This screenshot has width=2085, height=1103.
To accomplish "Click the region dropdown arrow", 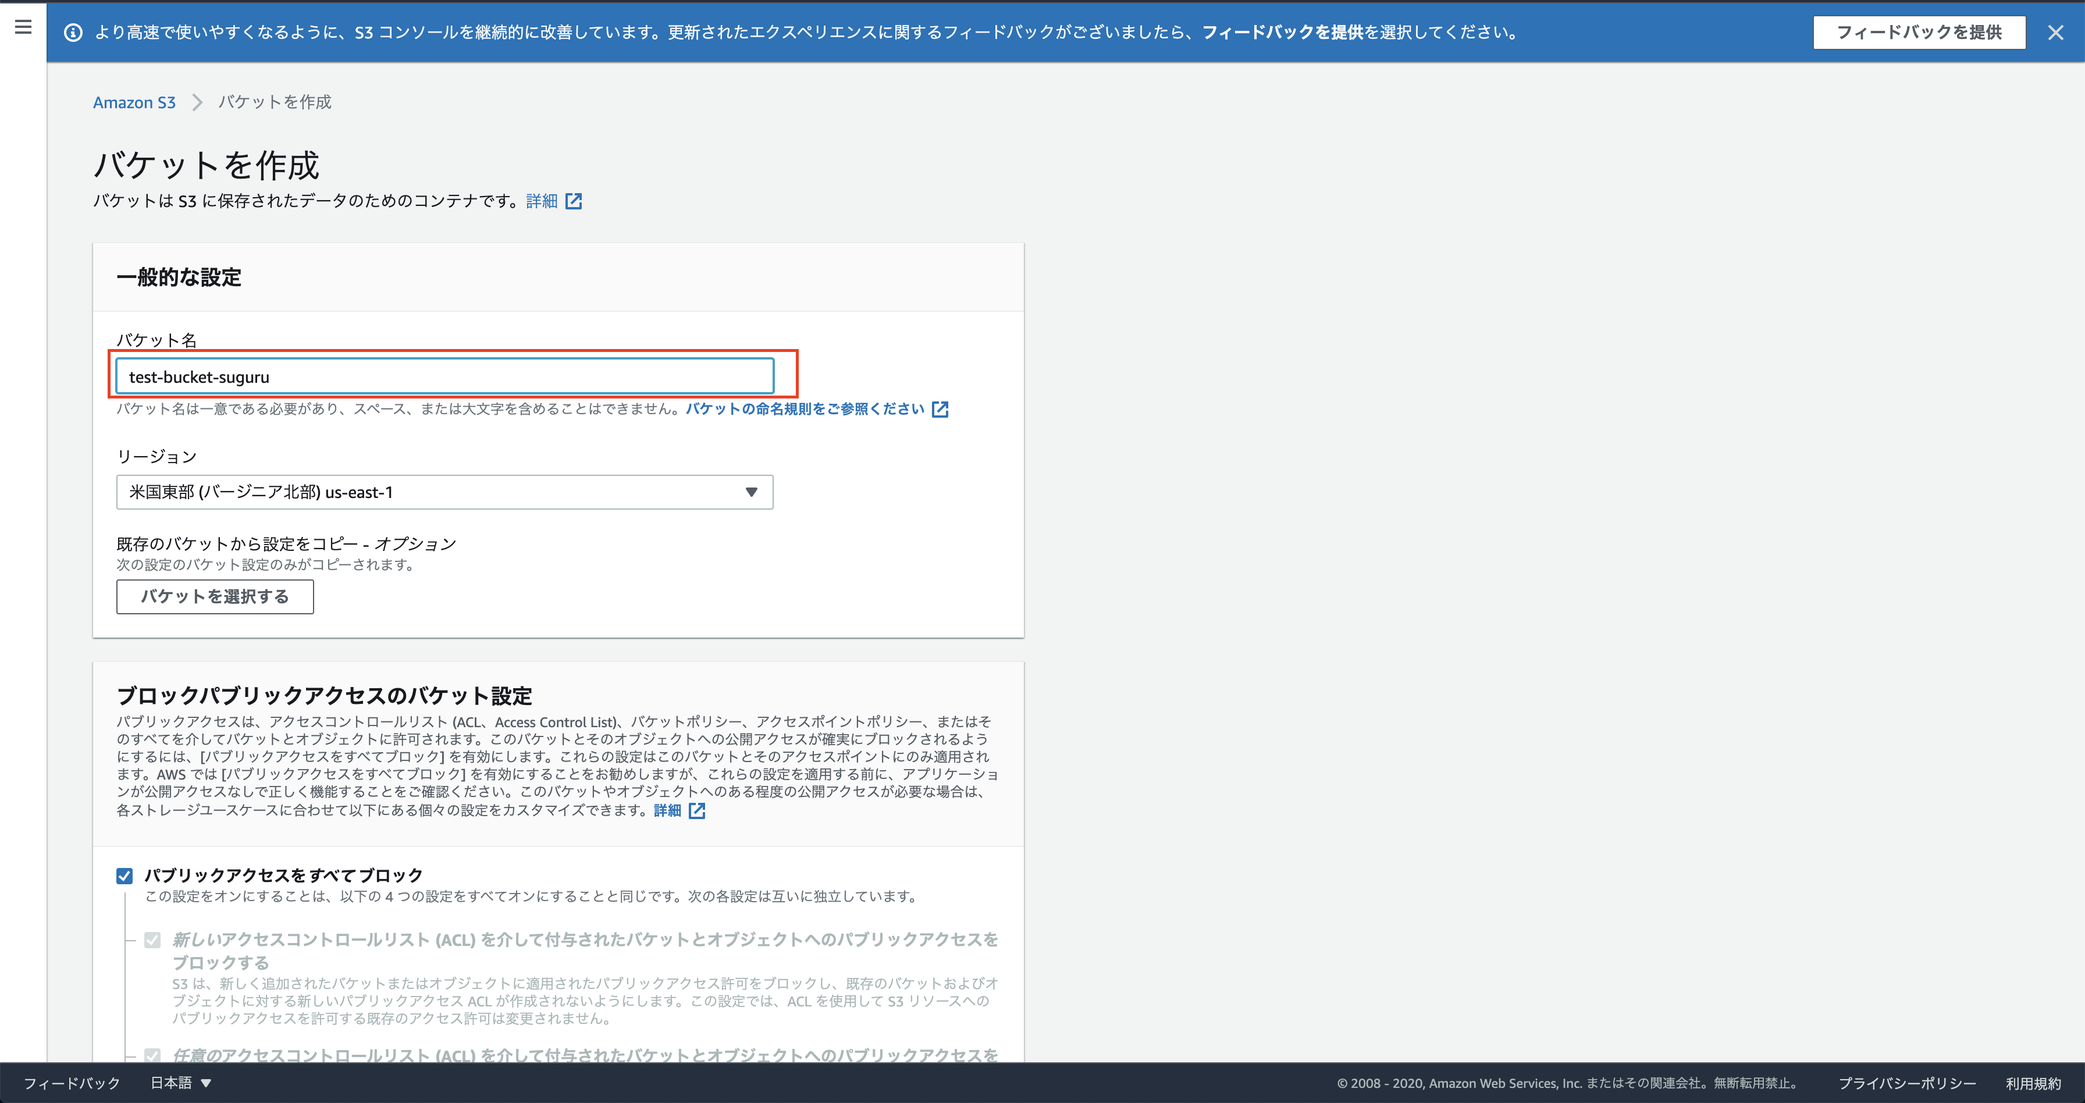I will 751,492.
